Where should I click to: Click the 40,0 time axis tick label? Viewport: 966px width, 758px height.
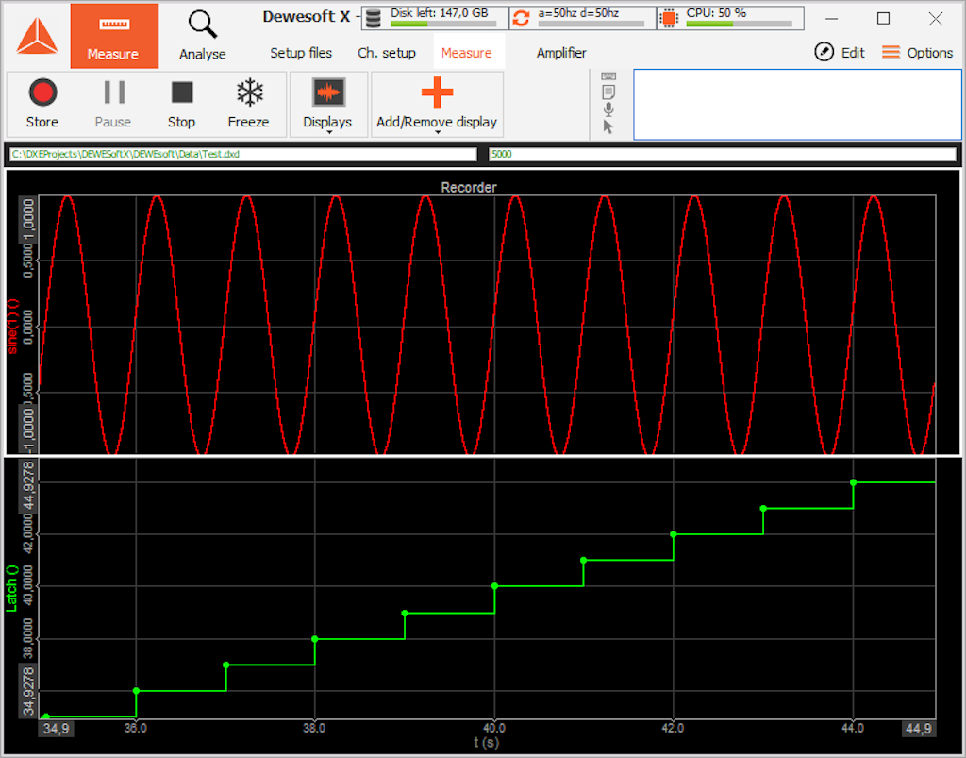pos(493,729)
